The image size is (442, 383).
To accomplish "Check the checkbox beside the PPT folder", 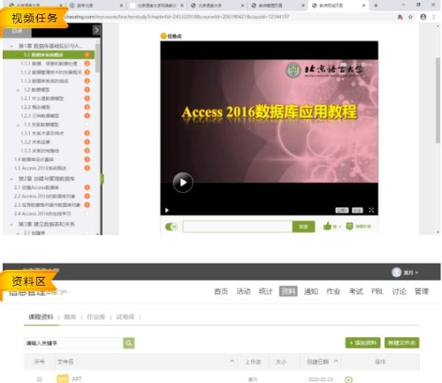I will click(39, 379).
